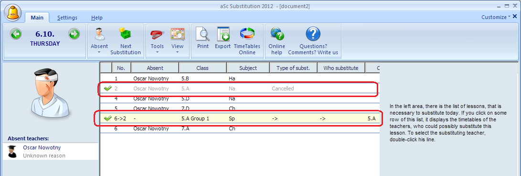
Task: Switch to the Settings tab
Action: tap(67, 18)
